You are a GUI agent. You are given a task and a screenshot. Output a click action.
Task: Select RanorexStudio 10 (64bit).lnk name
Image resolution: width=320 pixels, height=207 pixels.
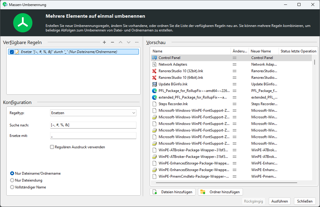click(181, 78)
